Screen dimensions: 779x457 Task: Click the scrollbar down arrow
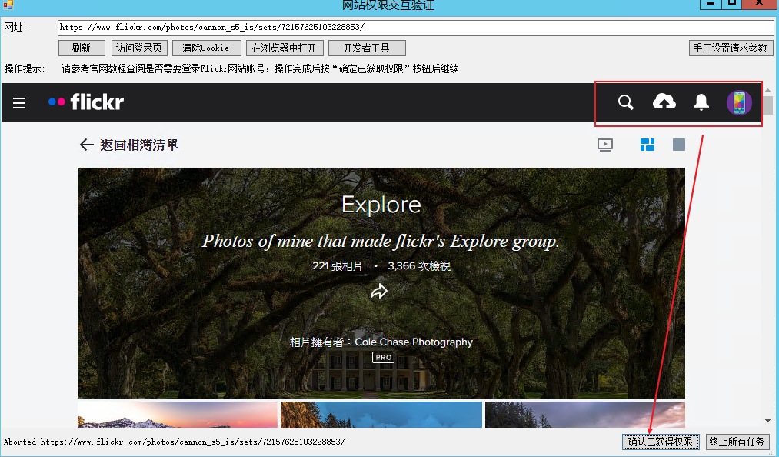(x=768, y=421)
